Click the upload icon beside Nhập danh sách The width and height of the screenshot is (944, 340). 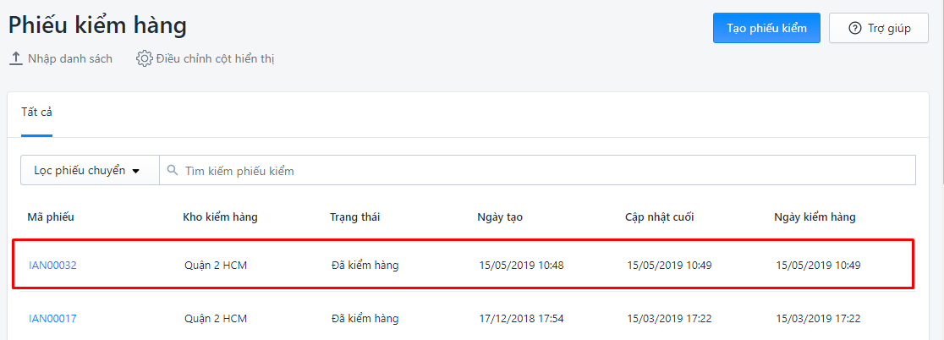click(x=16, y=59)
